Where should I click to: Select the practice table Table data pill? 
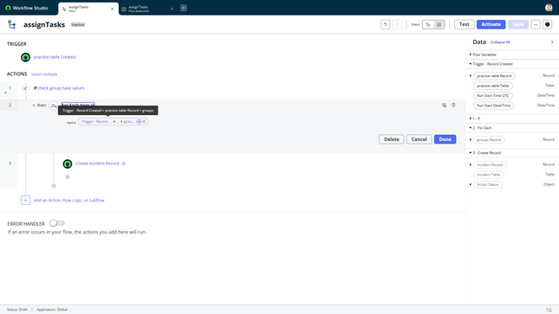(493, 86)
